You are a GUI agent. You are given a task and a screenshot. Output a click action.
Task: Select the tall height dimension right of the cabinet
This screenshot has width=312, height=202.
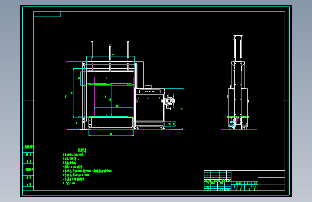pos(182,109)
